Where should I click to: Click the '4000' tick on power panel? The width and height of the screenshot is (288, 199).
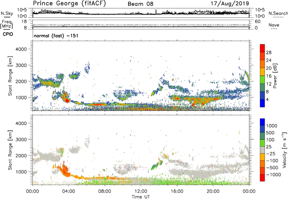point(21,49)
